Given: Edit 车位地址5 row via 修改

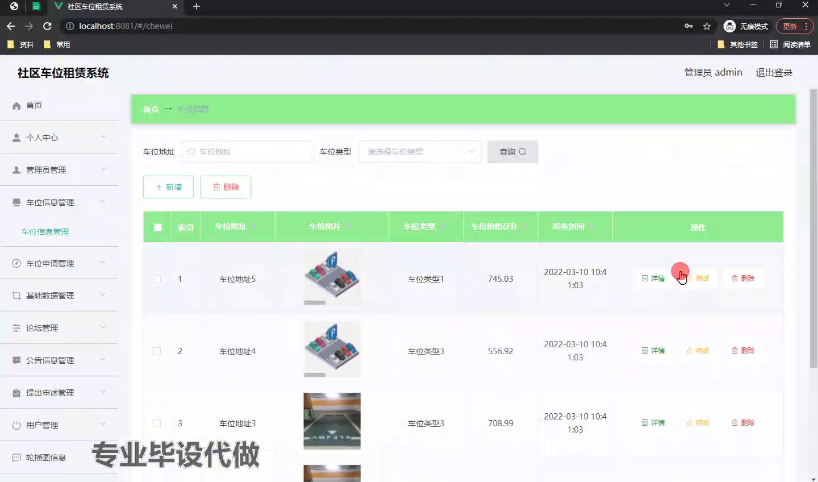Looking at the screenshot, I should tap(698, 279).
